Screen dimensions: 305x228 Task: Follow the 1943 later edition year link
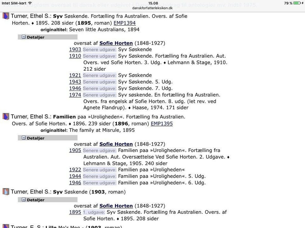[x=75, y=82]
